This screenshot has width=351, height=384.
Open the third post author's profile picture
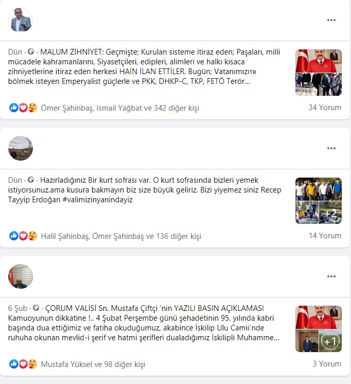coord(21,276)
